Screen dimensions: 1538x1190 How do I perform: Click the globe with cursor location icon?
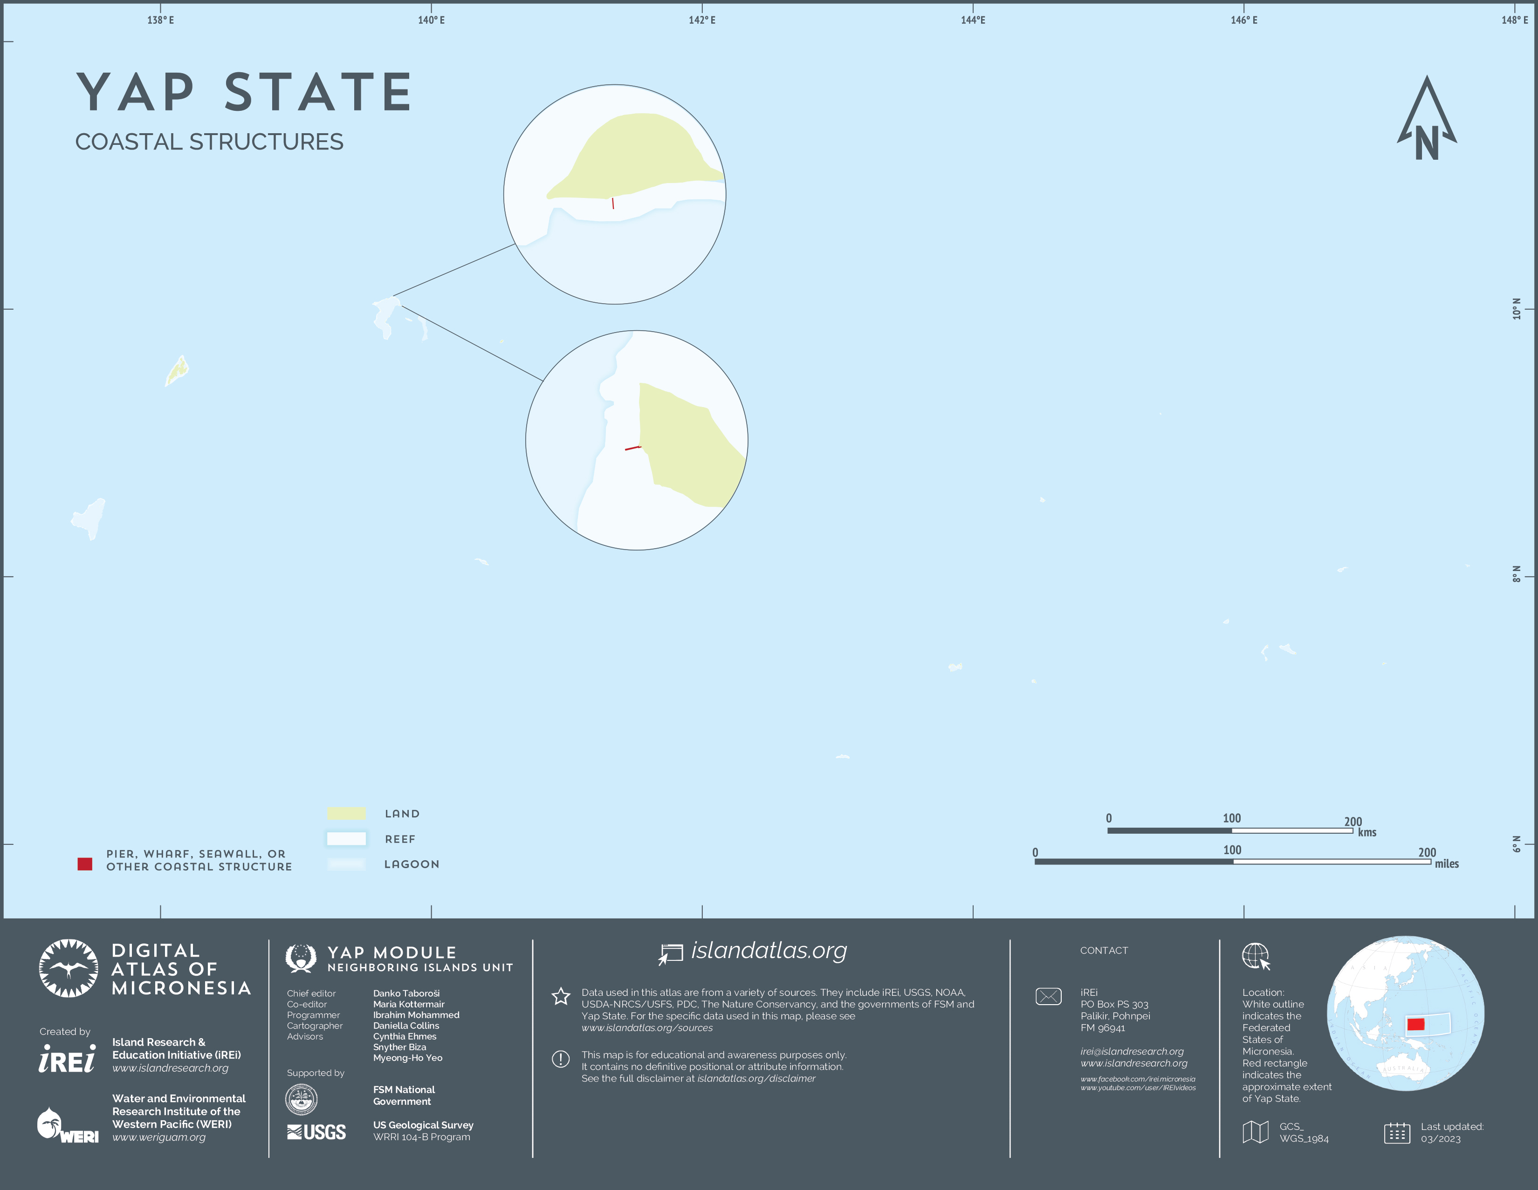point(1256,957)
